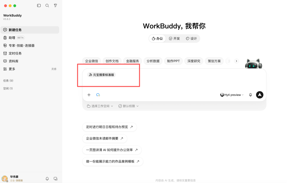
Task: Open the Hy4 preview model dropdown
Action: [232, 95]
